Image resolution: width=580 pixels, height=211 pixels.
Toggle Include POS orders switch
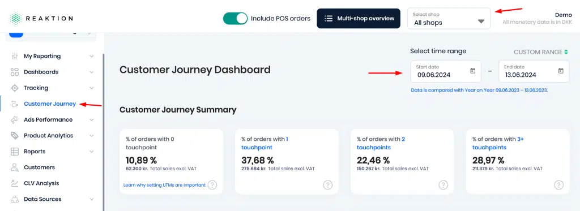[x=235, y=19]
